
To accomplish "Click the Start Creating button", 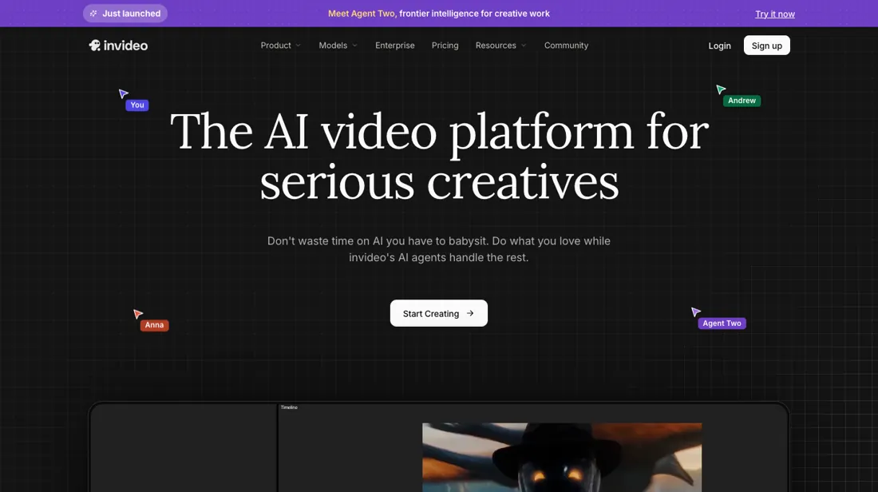I will [x=439, y=313].
